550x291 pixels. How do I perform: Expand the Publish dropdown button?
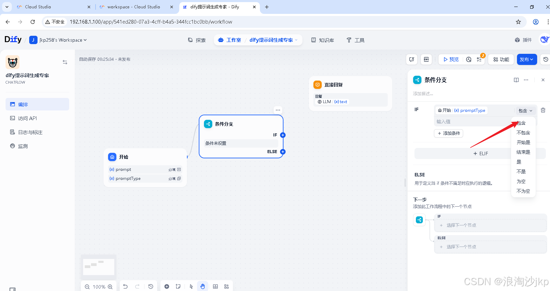(527, 59)
